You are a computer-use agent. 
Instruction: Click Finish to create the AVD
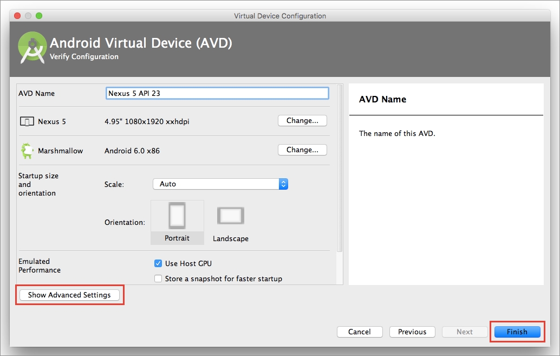point(517,332)
